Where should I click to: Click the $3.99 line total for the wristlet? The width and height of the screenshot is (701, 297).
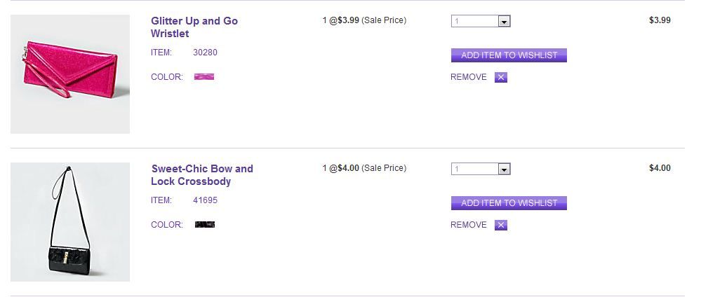[x=660, y=20]
